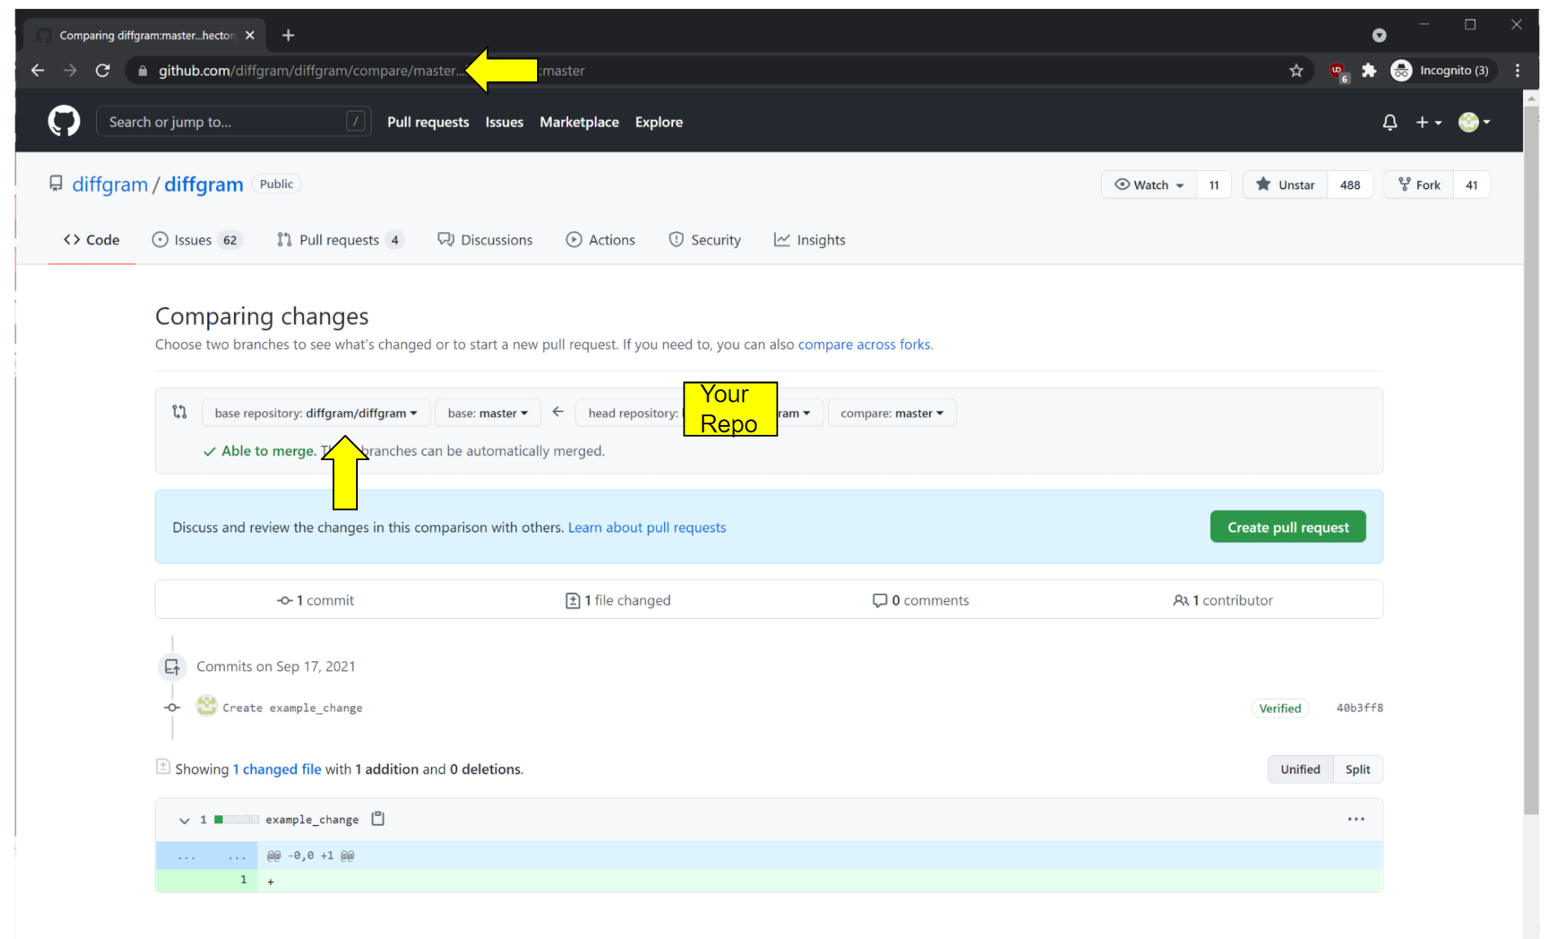1554x939 pixels.
Task: Bookmark this page with the star
Action: (1296, 71)
